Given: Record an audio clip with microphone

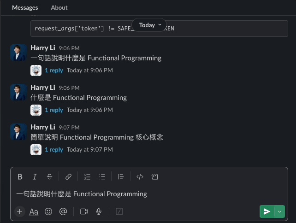Looking at the screenshot, I should click(98, 211).
